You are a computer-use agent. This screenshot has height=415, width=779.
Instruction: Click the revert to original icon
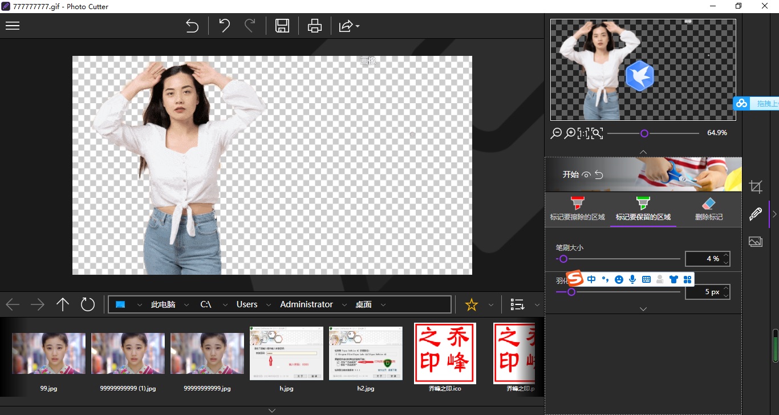tap(192, 26)
